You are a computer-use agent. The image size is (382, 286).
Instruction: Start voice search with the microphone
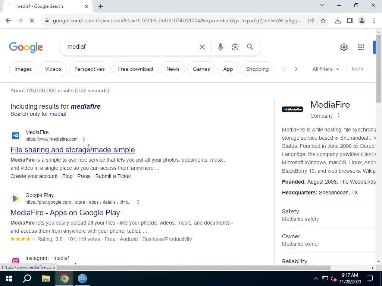coord(220,47)
